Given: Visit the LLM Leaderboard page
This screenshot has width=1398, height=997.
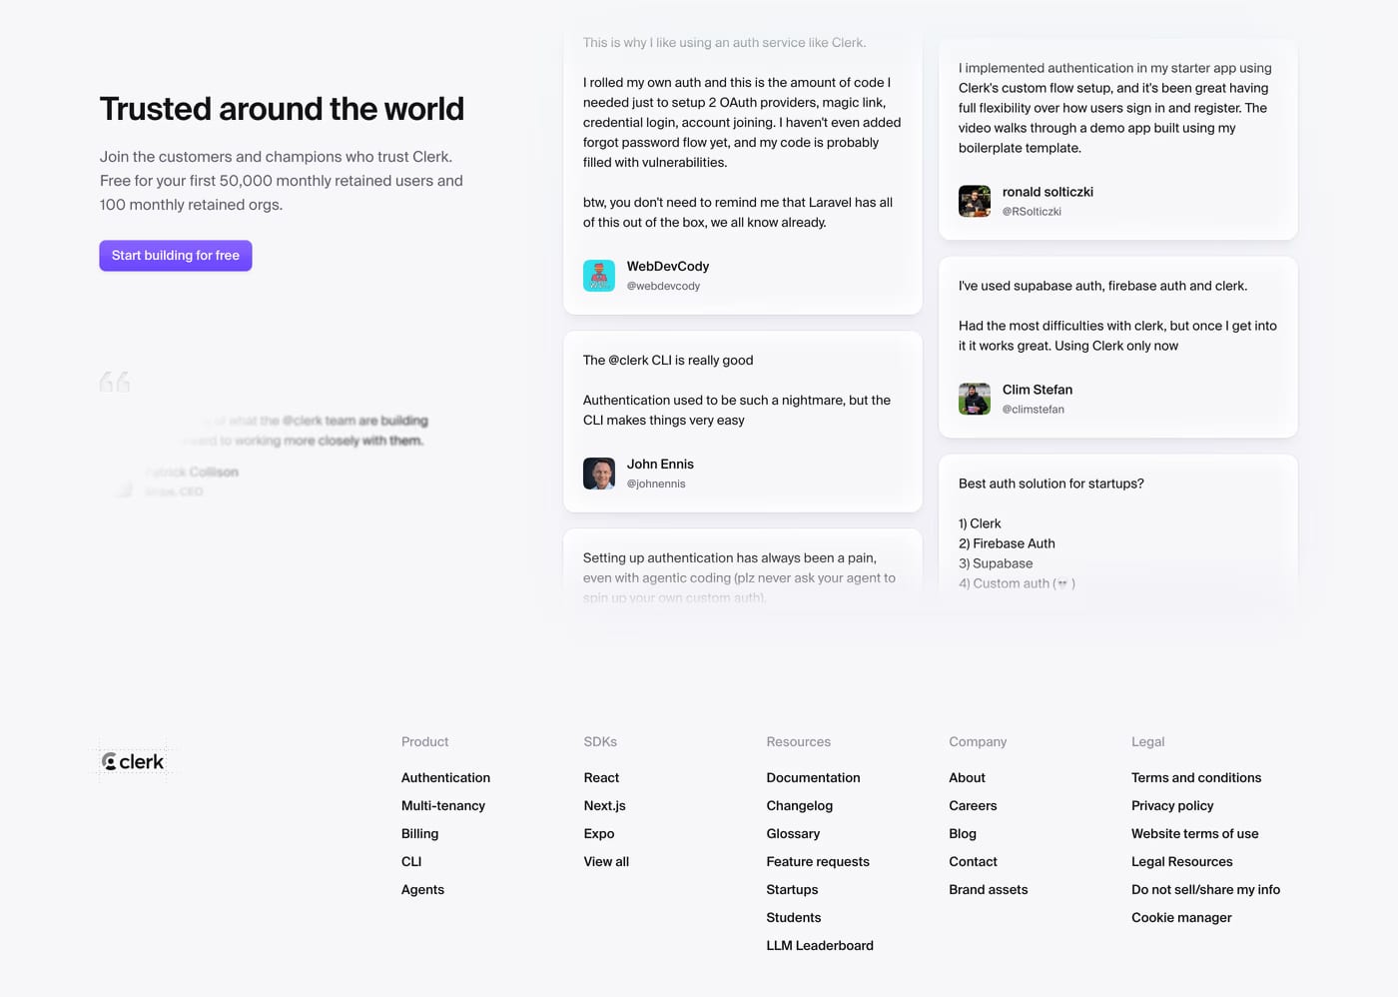Looking at the screenshot, I should 820,945.
